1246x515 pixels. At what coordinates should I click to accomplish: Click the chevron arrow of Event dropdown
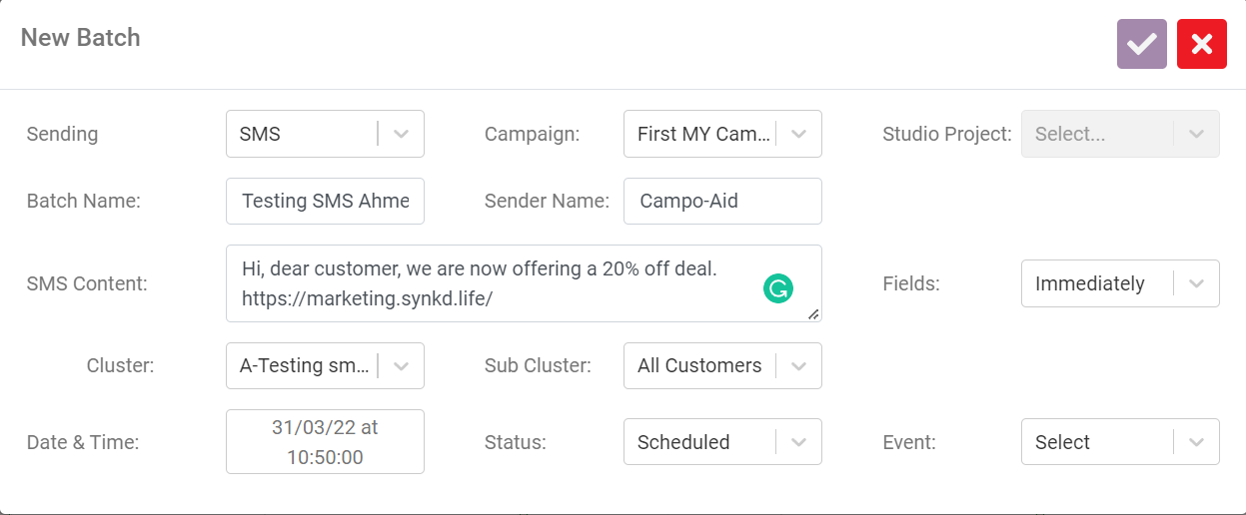[x=1196, y=442]
